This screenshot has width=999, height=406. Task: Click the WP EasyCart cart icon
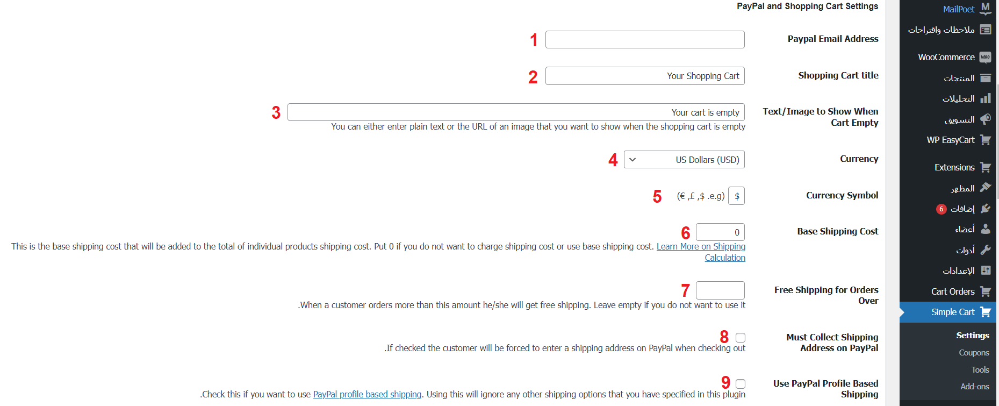[985, 140]
